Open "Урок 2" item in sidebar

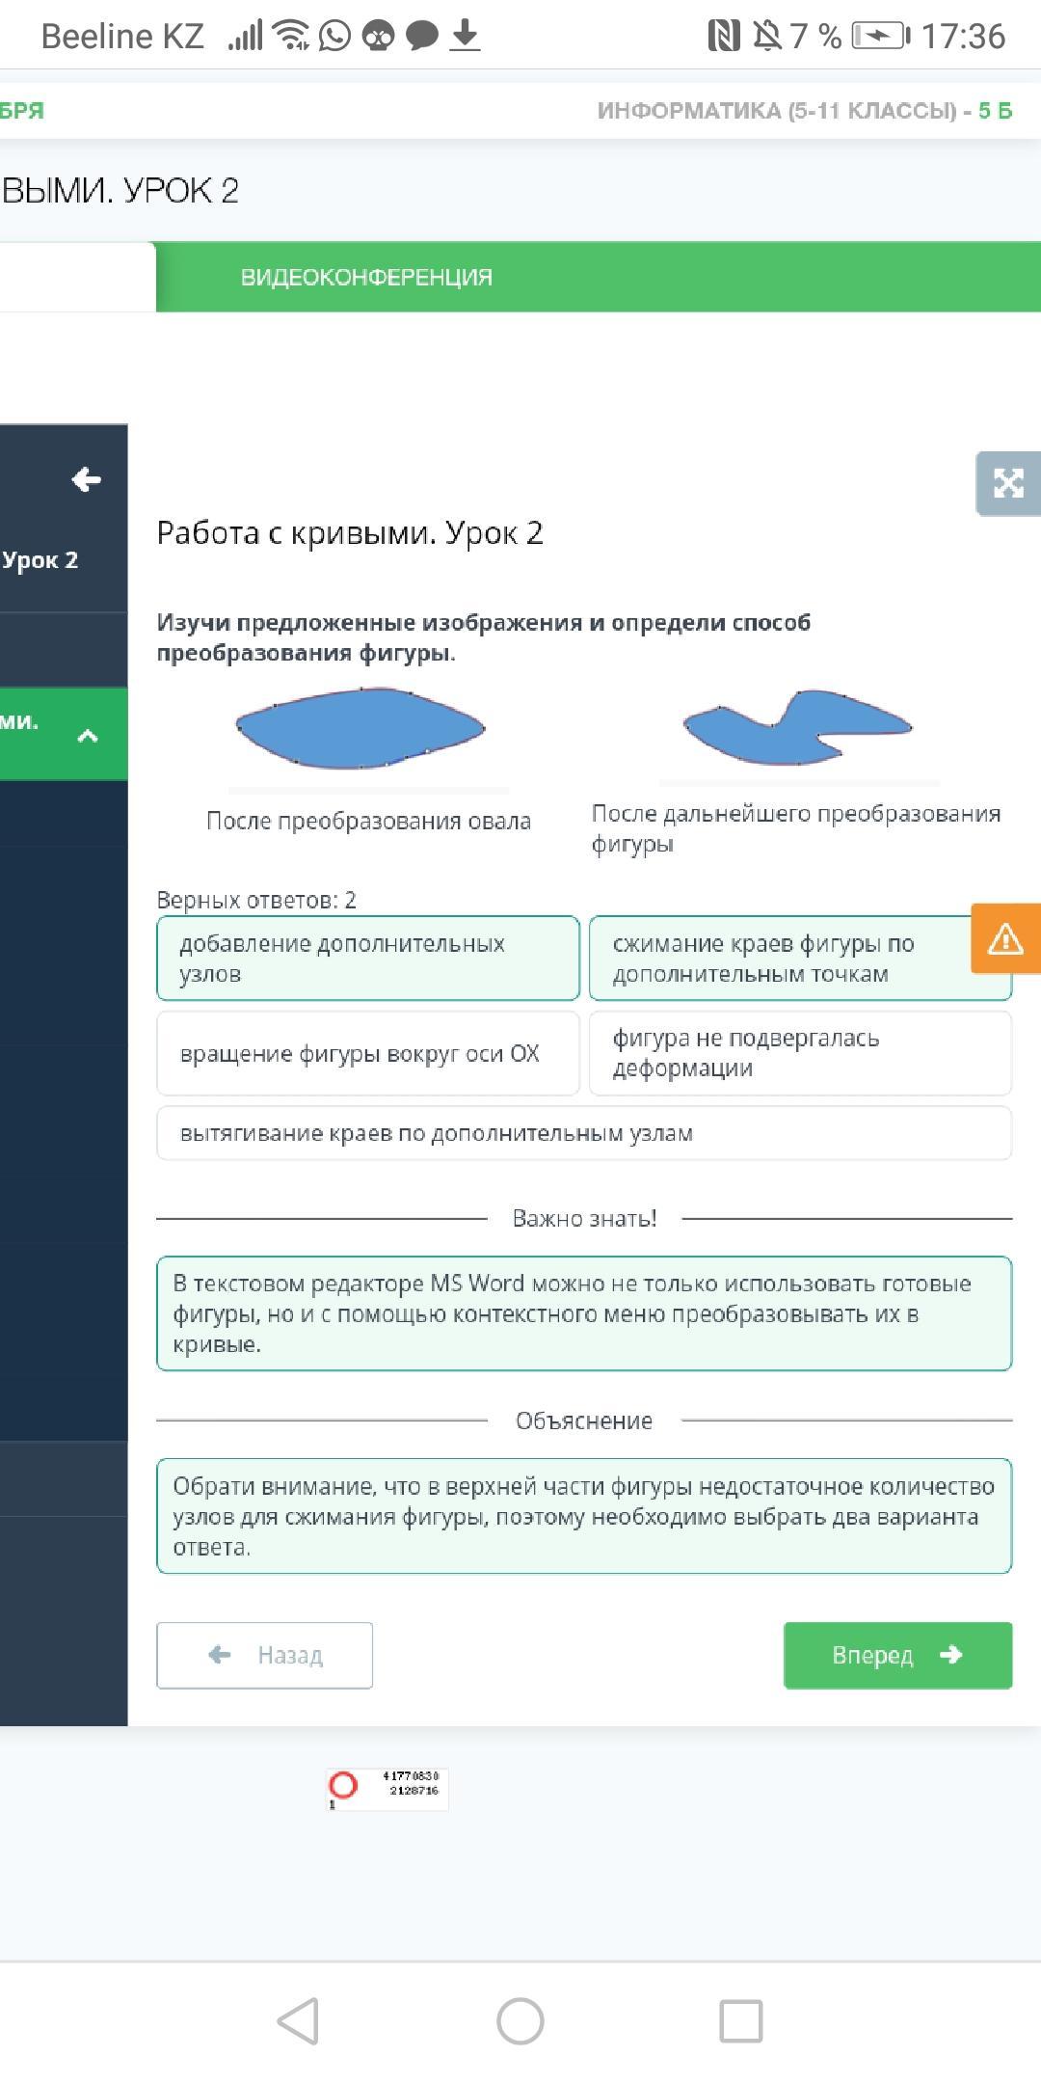click(40, 560)
